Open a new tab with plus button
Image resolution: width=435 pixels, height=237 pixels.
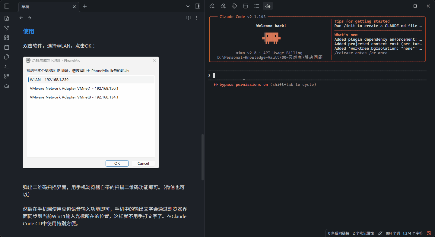[85, 6]
